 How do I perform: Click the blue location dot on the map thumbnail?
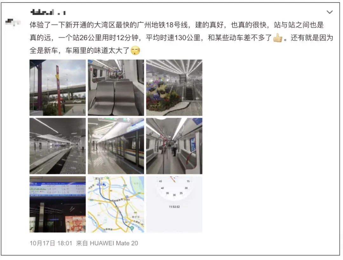104,185
